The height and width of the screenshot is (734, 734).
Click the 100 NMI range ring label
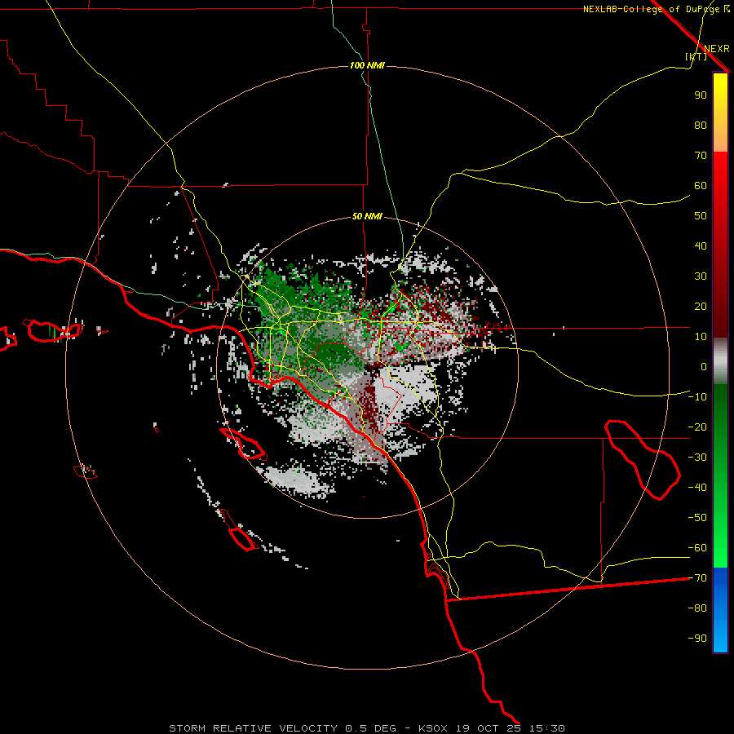(367, 65)
